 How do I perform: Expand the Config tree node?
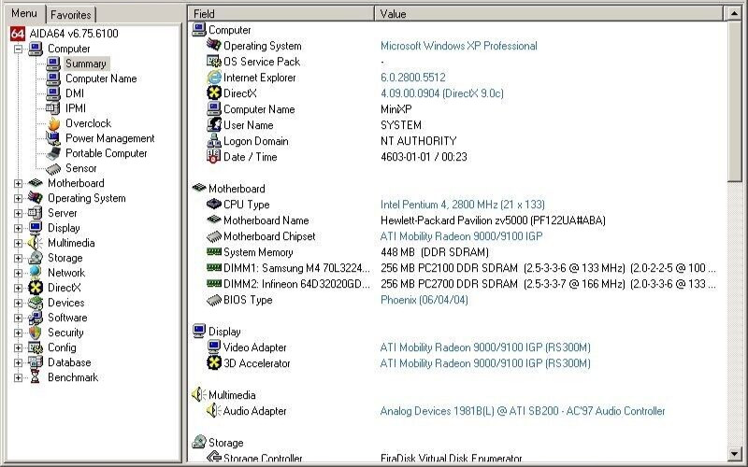pos(18,347)
